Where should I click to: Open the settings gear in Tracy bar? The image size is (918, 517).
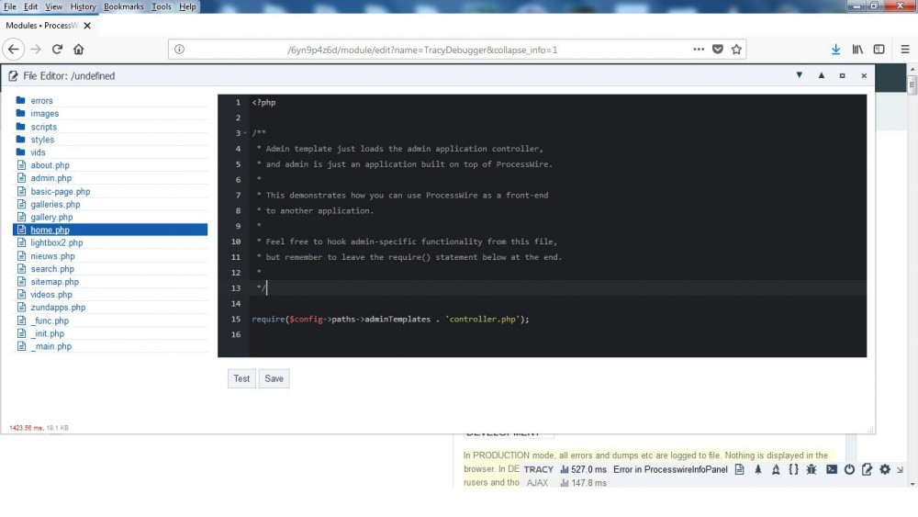pyautogui.click(x=885, y=469)
